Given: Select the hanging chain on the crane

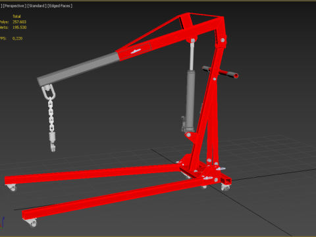Looking at the screenshot, I should pos(51,114).
